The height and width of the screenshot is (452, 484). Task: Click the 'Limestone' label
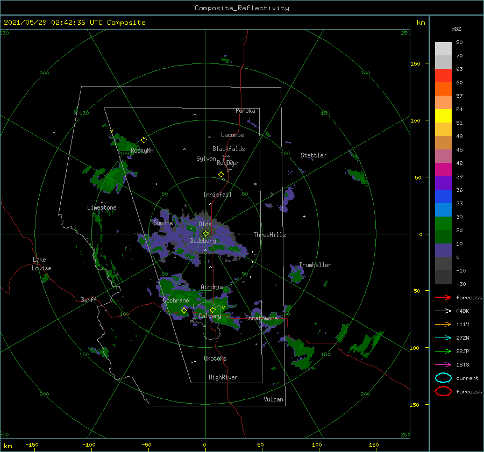[x=102, y=207]
